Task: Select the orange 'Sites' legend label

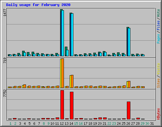Action: (x=159, y=83)
